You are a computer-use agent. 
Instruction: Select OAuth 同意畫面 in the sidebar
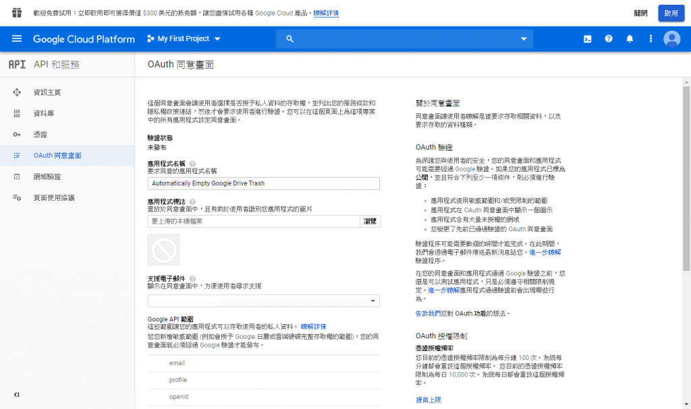tap(57, 156)
